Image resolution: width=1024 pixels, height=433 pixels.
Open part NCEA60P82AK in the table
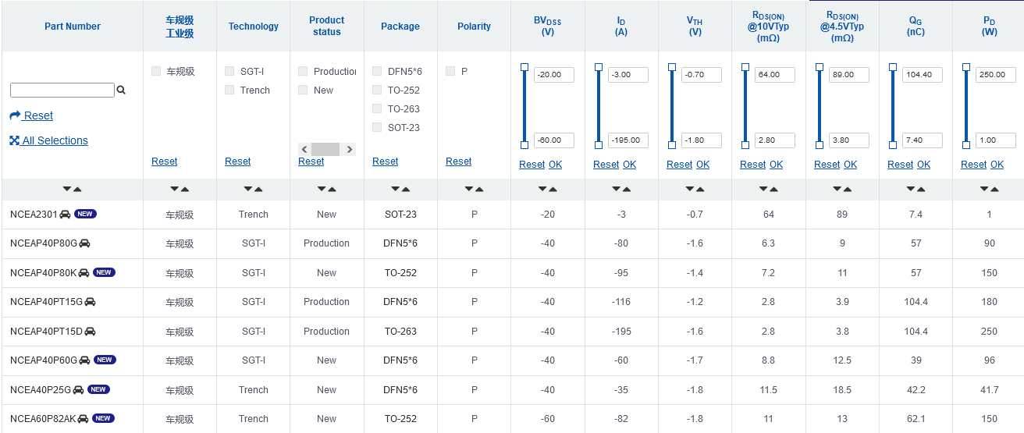point(43,419)
